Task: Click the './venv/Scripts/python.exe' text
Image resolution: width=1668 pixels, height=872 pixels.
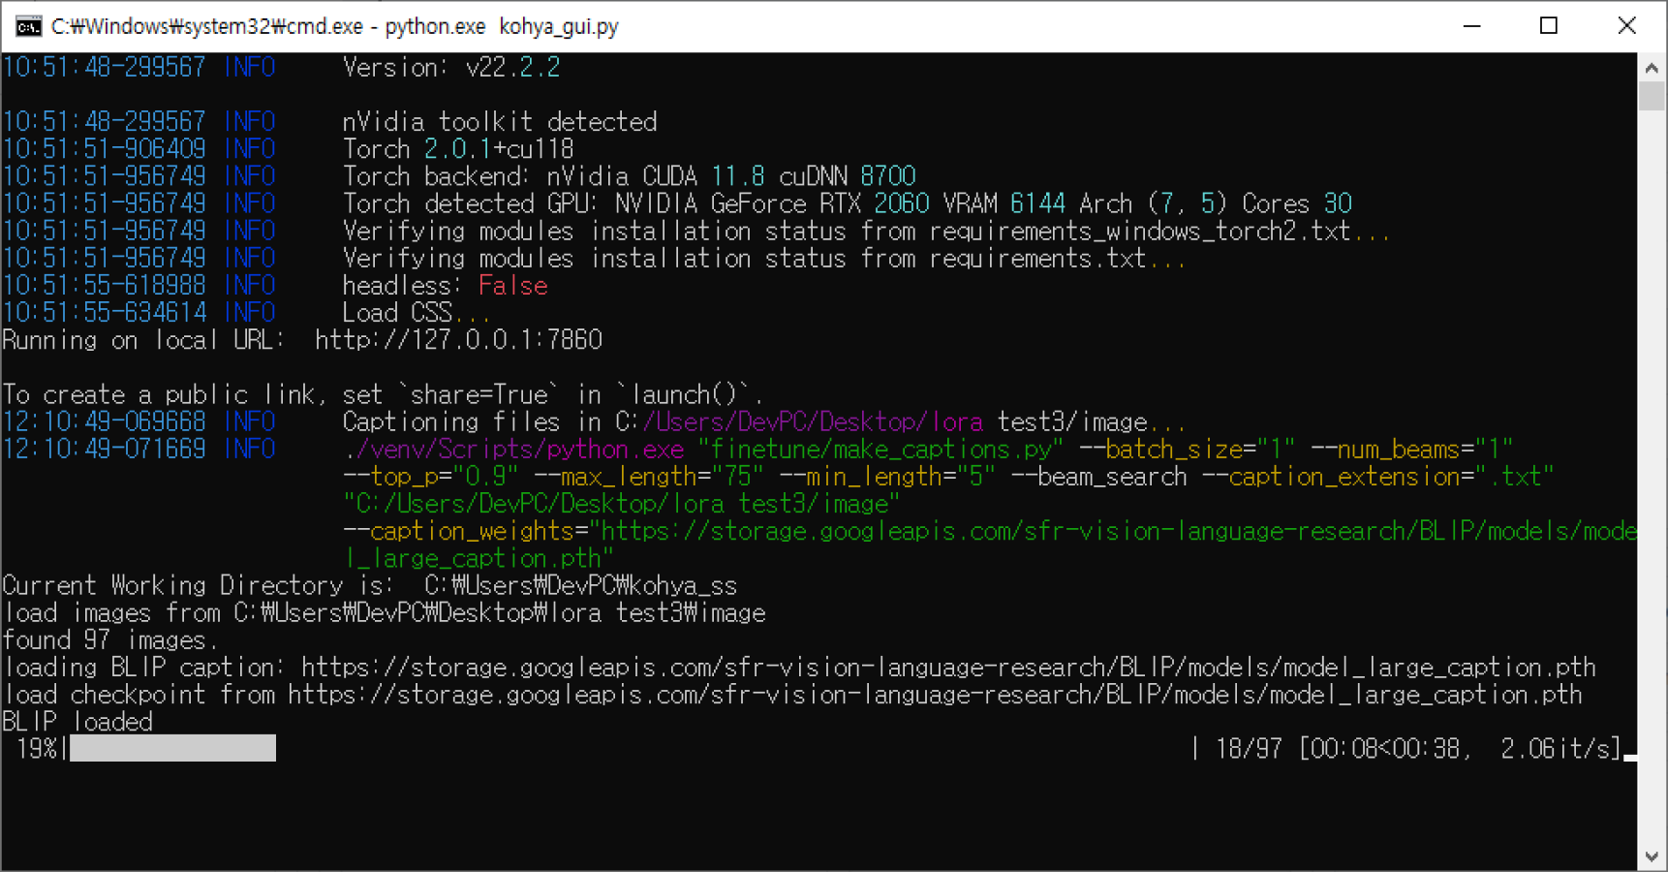Action: click(x=513, y=450)
